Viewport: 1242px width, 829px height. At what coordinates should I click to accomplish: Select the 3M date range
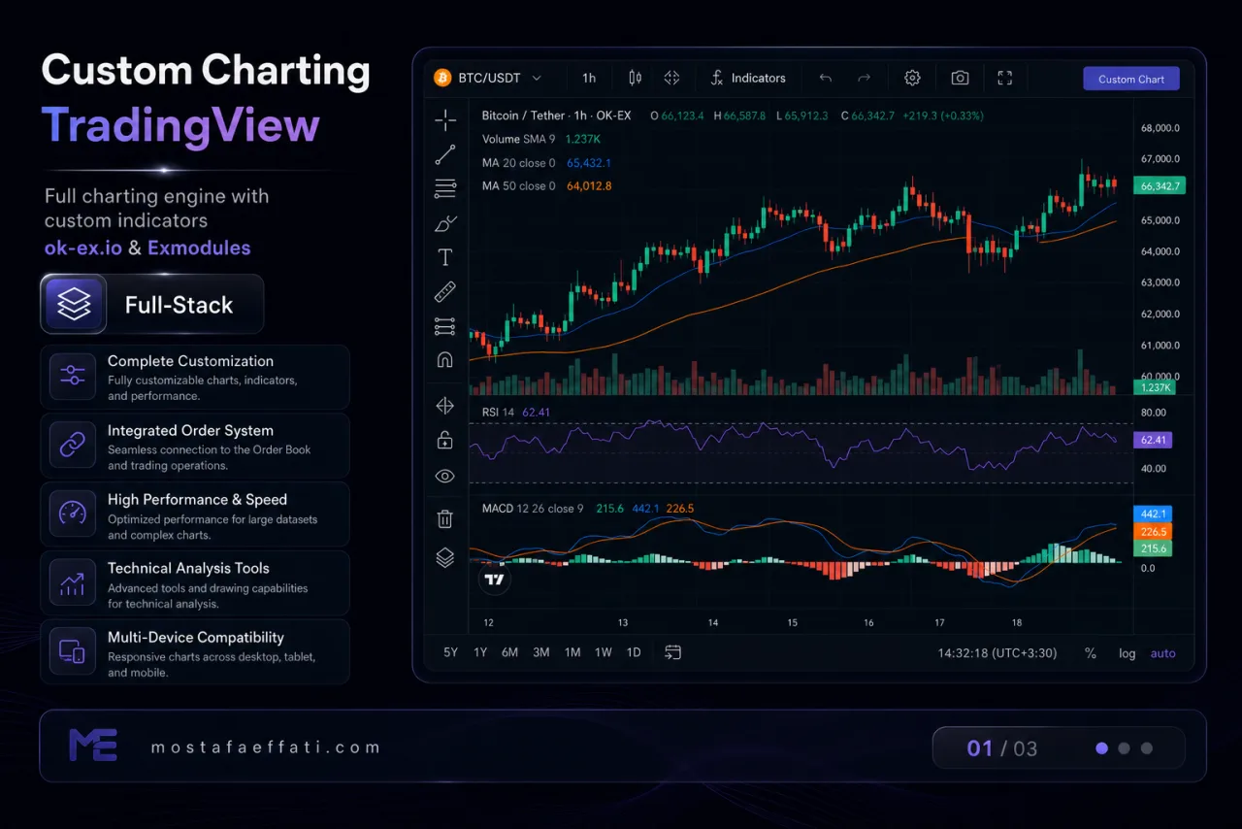541,652
